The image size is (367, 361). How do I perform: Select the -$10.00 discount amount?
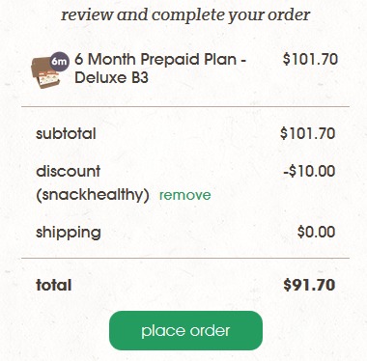(309, 171)
